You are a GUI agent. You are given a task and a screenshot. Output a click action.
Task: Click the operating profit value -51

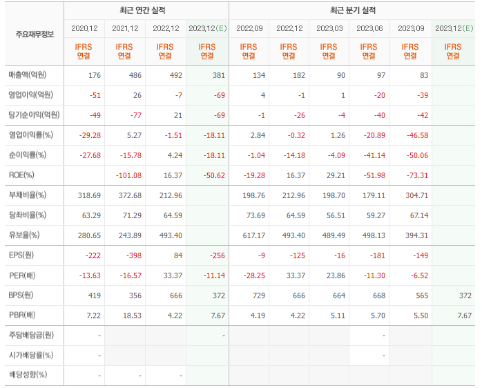pyautogui.click(x=95, y=95)
